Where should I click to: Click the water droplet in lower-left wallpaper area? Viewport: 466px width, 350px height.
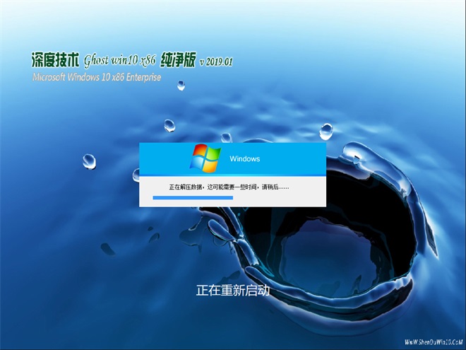(107, 248)
